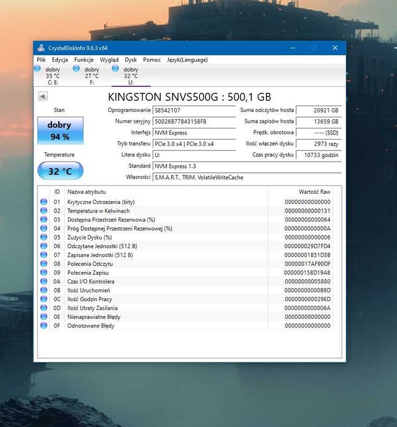Screen dimensions: 397x427
Task: Click raw value 0000001B51D3B
Action: 307,255
